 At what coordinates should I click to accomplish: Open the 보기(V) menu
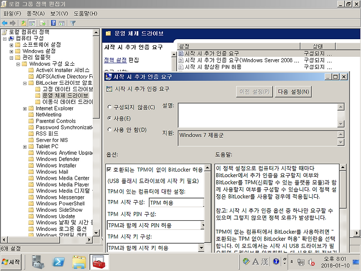click(x=59, y=14)
